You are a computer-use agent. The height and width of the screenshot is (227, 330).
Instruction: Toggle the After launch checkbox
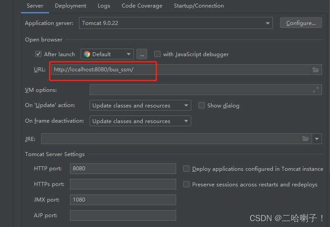38,54
